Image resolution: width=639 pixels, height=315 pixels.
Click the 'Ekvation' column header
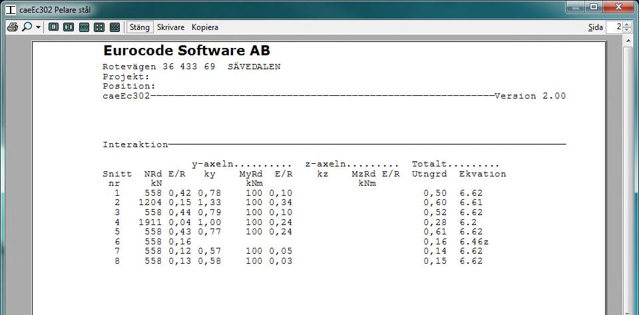(483, 174)
